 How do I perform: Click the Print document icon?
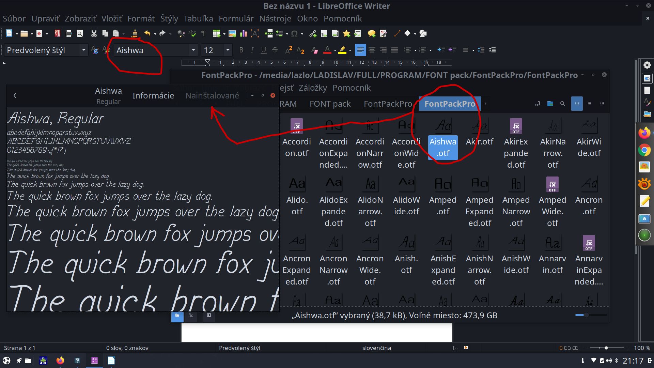coord(69,33)
